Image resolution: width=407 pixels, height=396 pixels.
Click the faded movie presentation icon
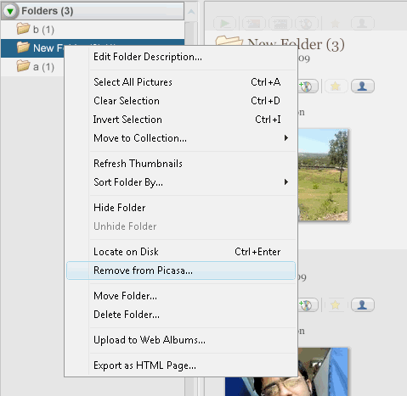(x=280, y=24)
